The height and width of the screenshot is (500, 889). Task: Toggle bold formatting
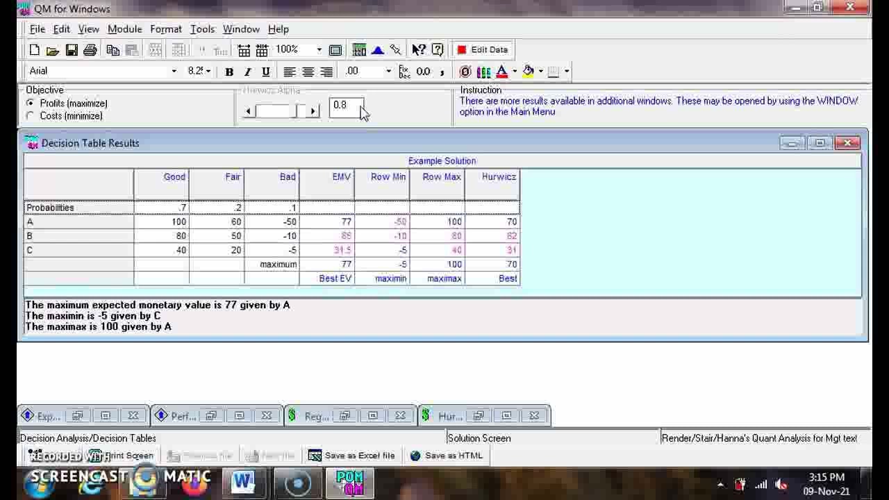[229, 72]
